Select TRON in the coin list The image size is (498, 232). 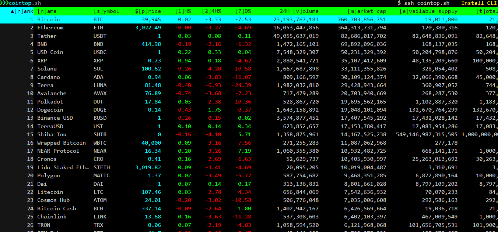(x=43, y=225)
